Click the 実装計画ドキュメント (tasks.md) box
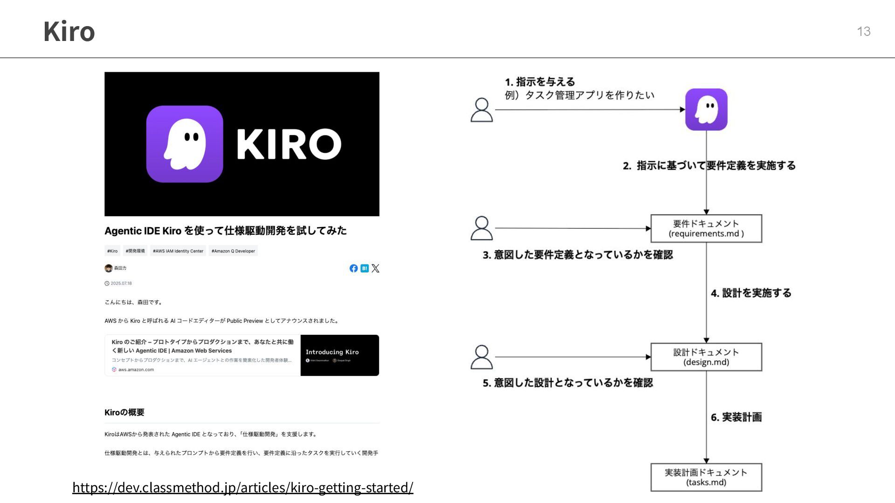Viewport: 895px width, 503px height. pyautogui.click(x=706, y=477)
